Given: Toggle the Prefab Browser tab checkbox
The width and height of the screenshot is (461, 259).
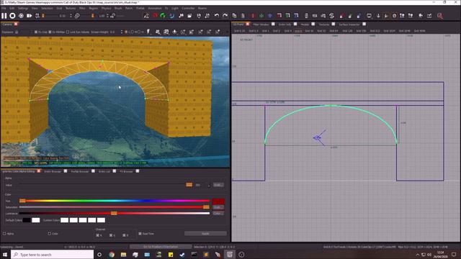Looking at the screenshot, I should (93, 171).
